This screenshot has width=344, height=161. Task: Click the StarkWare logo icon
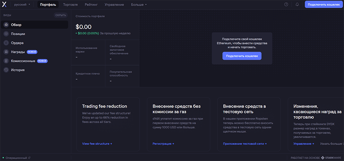pos(323,158)
